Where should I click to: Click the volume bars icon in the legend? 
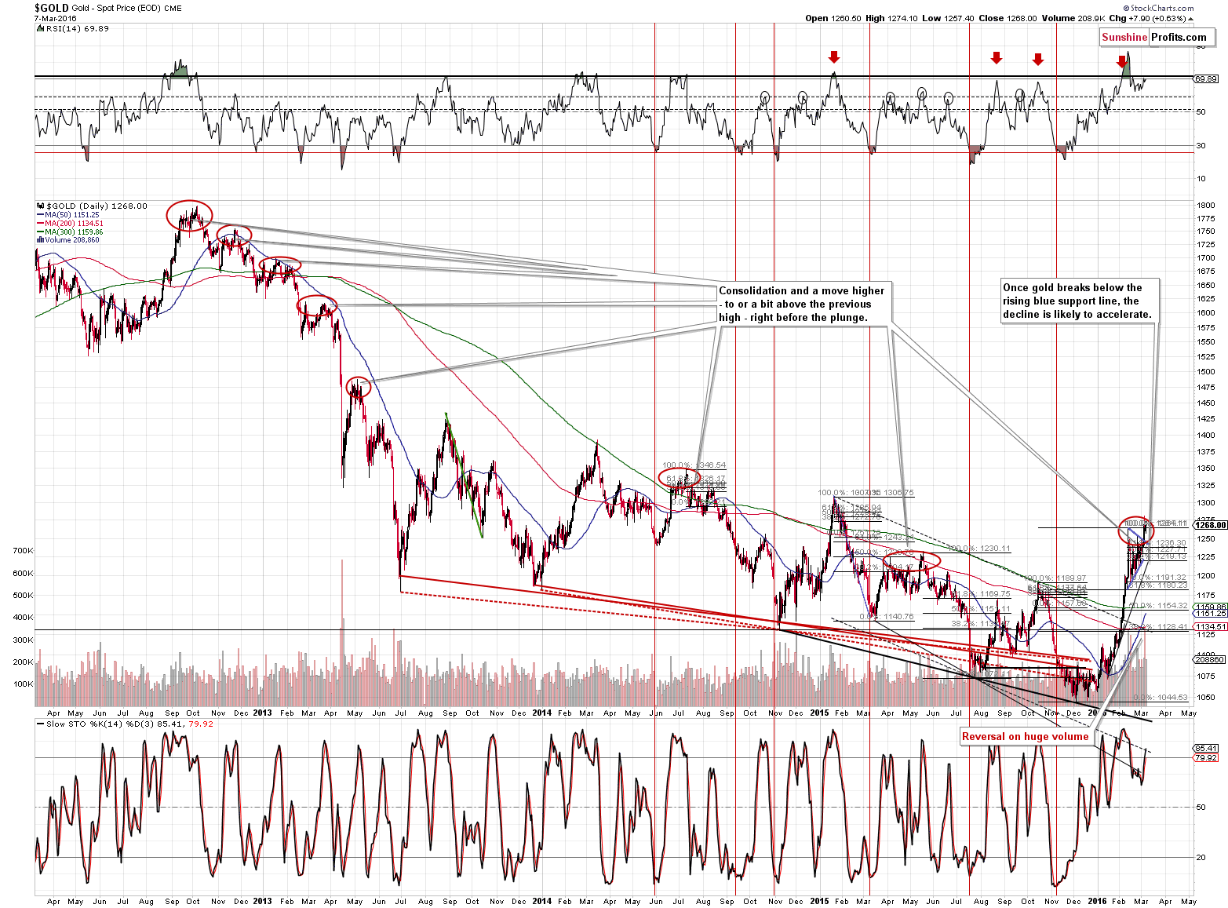pyautogui.click(x=41, y=240)
